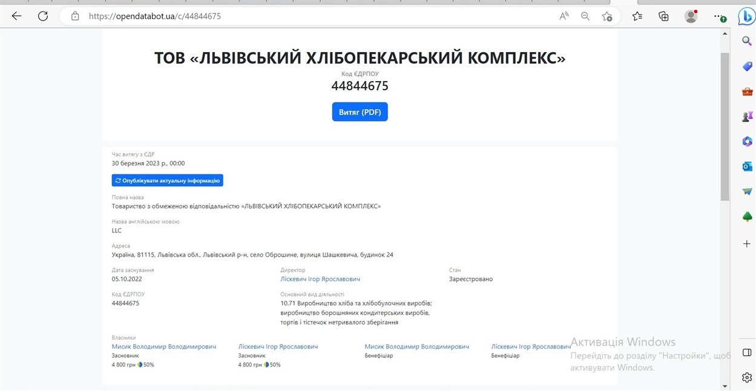Click the status value Зареєстровано

pos(471,279)
